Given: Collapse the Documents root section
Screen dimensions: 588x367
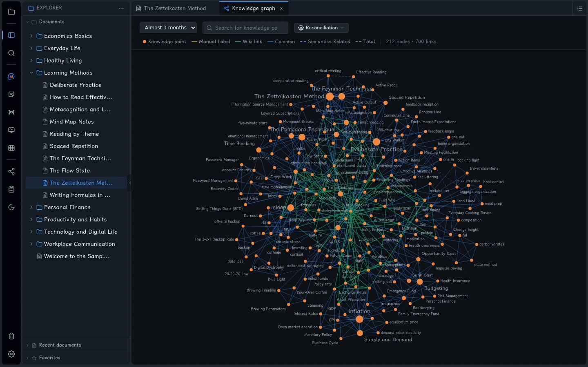Looking at the screenshot, I should [27, 22].
